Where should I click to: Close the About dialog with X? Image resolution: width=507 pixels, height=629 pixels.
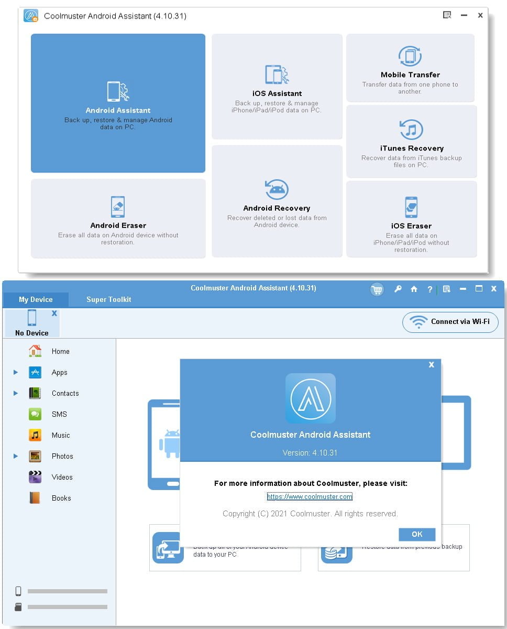(432, 364)
